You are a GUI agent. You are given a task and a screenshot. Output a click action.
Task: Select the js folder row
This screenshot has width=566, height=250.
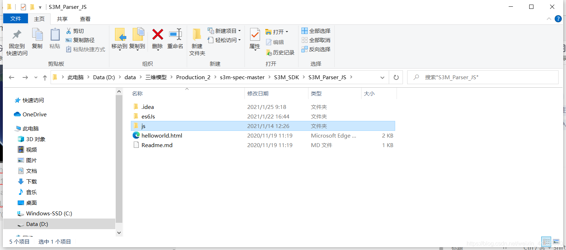click(x=263, y=126)
